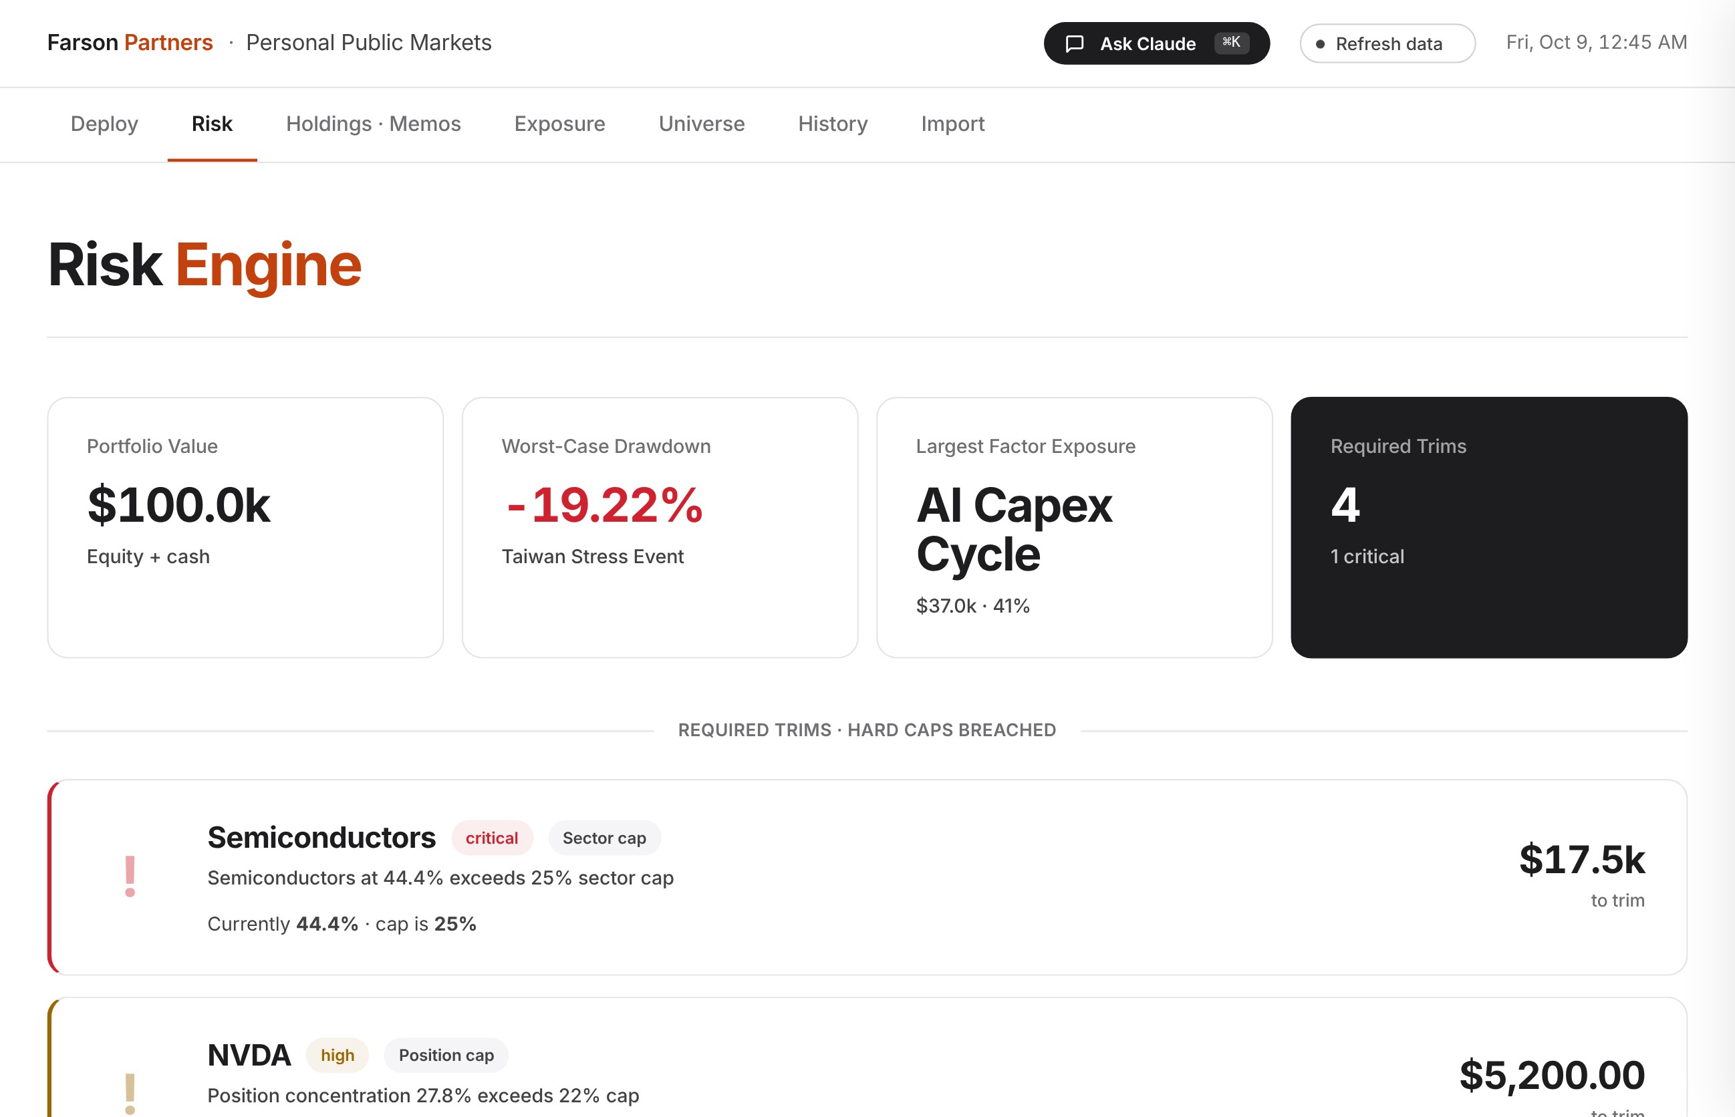Open Ask Claude assistant

1157,43
